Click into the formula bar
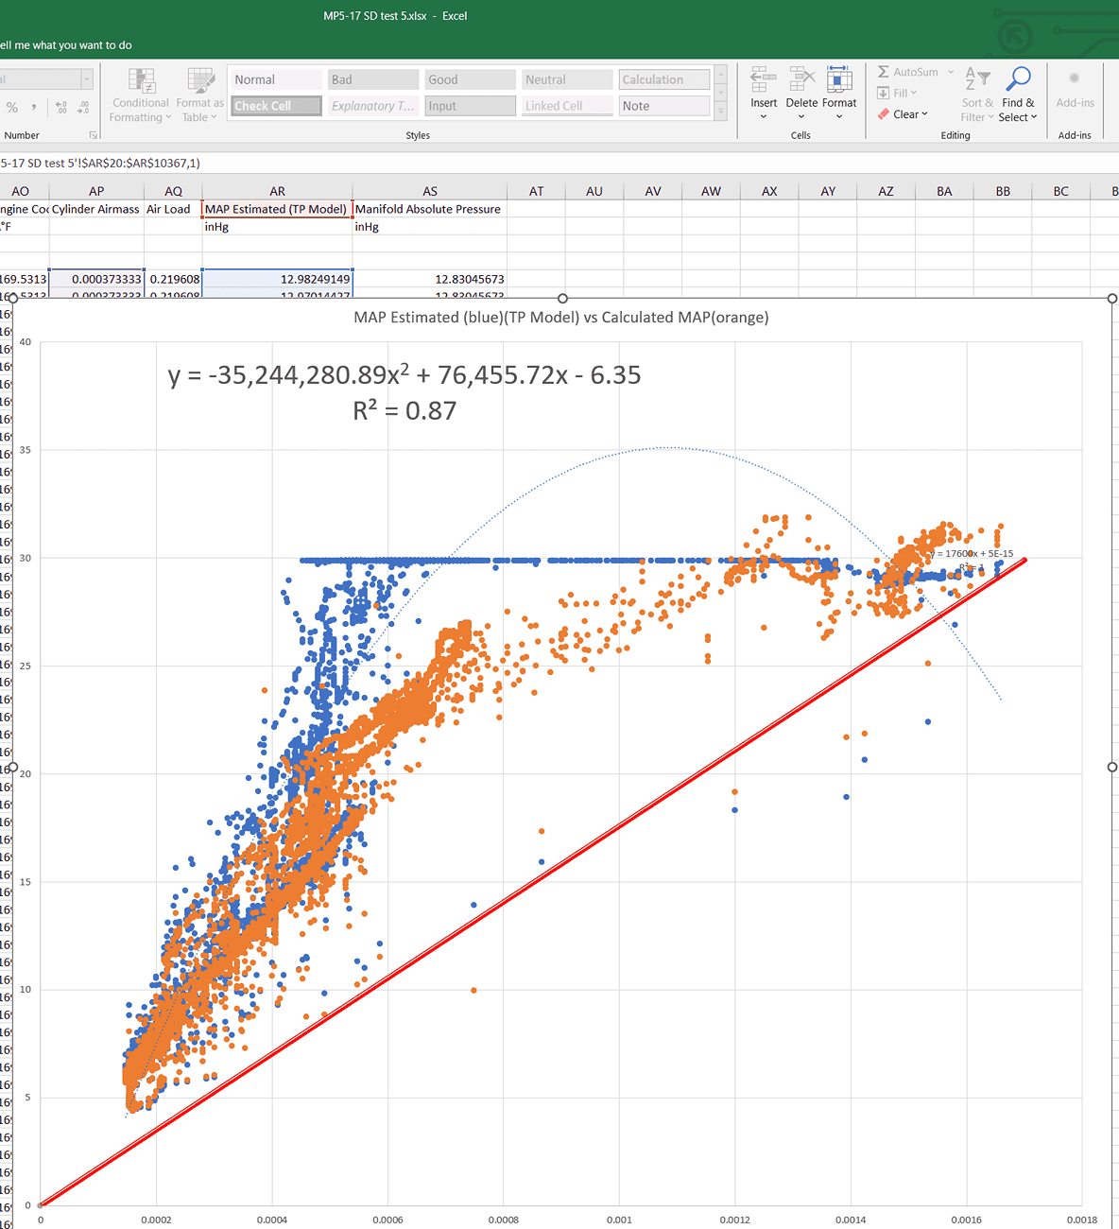1119x1229 pixels. (559, 164)
